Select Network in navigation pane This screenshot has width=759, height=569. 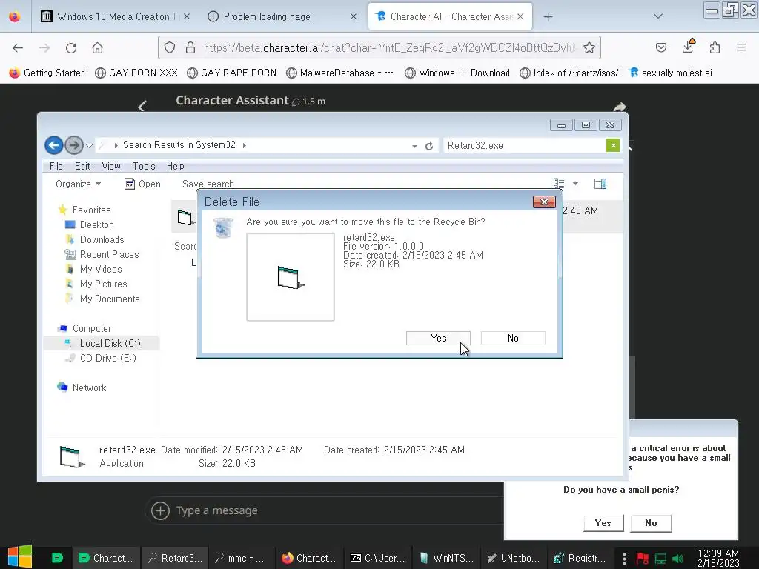point(89,387)
